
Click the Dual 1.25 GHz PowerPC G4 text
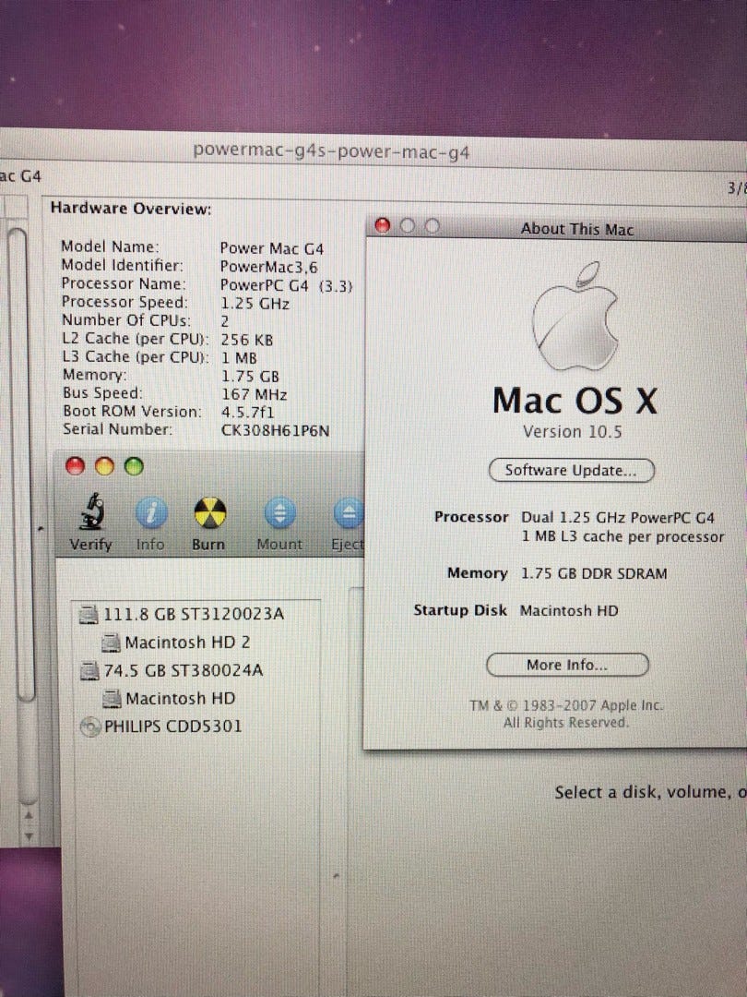coord(617,518)
